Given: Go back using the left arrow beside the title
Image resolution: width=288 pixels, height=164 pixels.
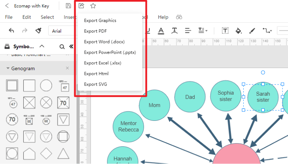Looking at the screenshot, I should coord(7,6).
